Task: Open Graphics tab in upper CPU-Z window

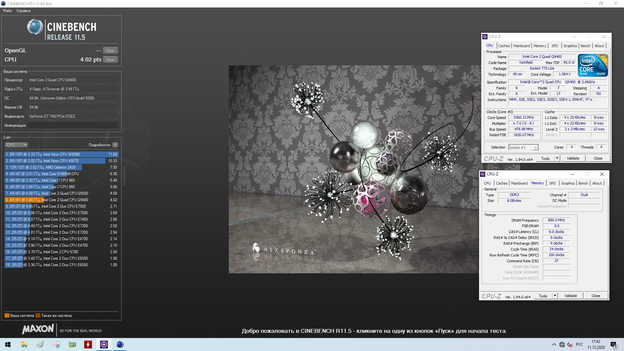Action: (570, 46)
